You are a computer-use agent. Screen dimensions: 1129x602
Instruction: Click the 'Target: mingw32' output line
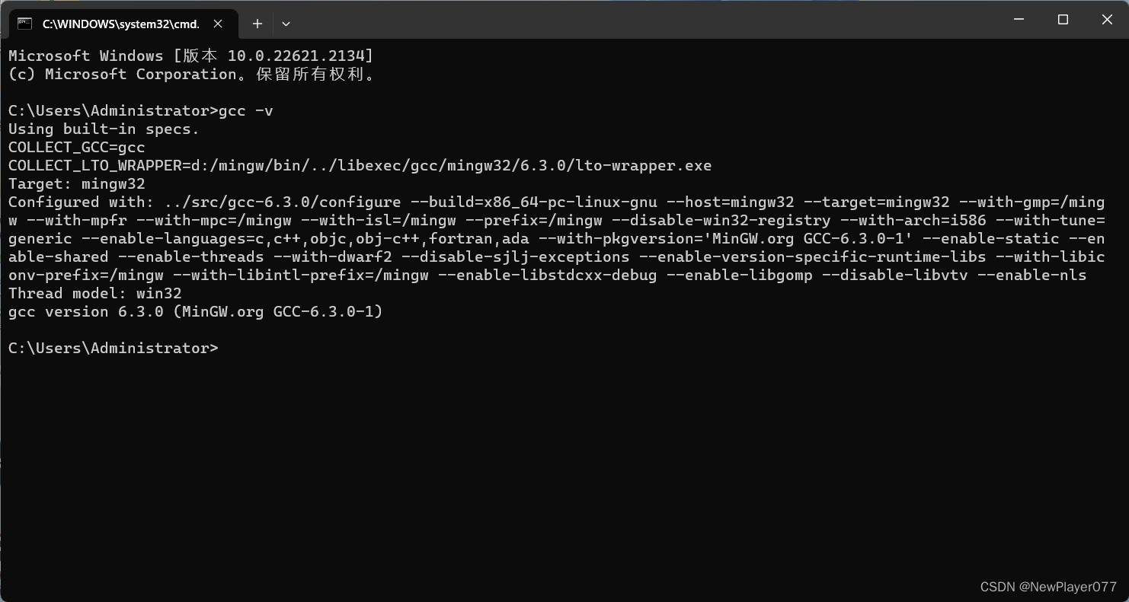76,183
